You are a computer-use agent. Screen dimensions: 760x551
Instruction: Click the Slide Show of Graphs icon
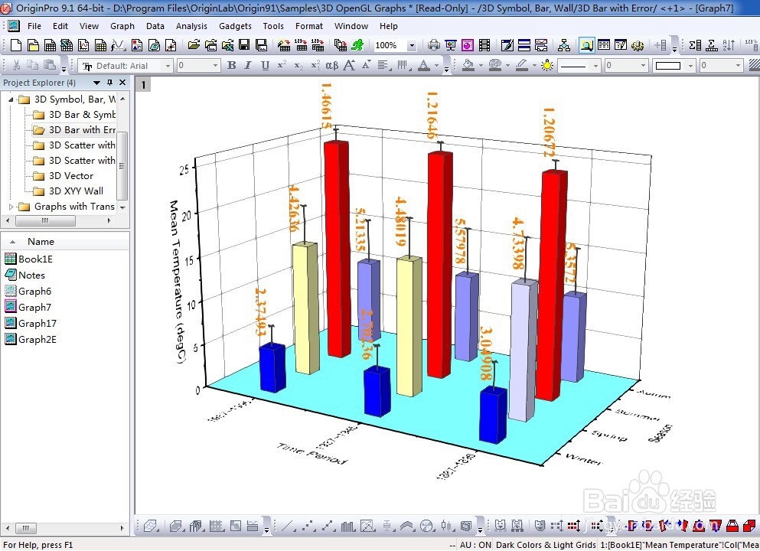click(x=451, y=45)
